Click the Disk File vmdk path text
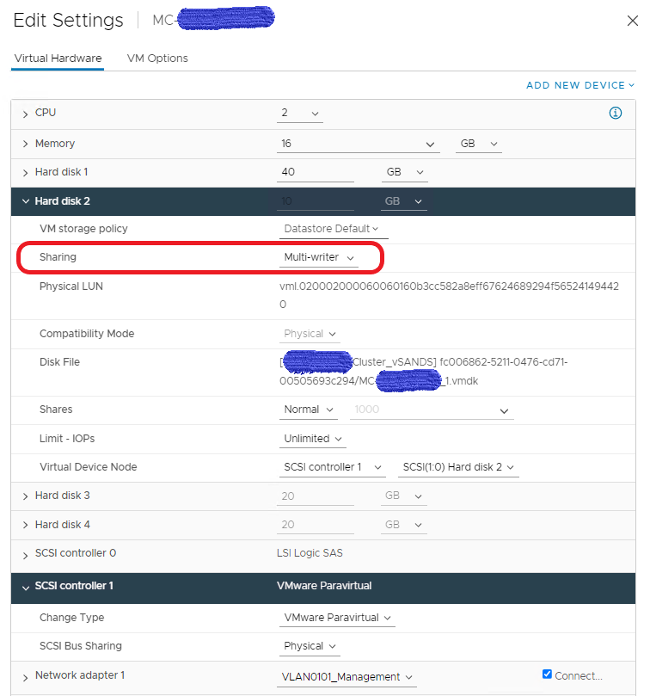 pyautogui.click(x=423, y=372)
